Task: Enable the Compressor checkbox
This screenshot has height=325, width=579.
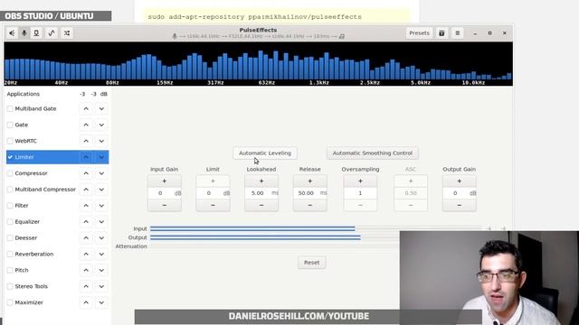Action: coord(10,173)
